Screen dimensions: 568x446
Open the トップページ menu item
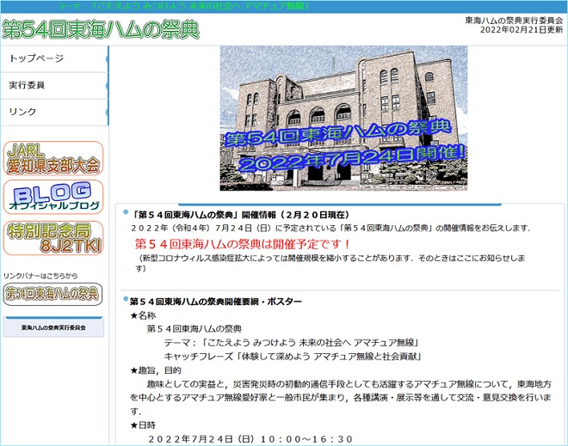pos(54,58)
